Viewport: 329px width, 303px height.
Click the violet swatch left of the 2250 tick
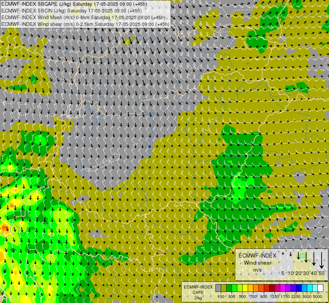(x=293, y=288)
